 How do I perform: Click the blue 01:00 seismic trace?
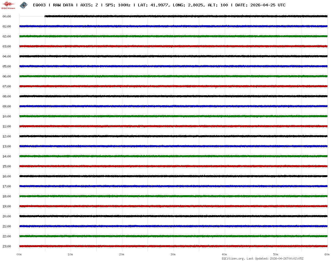coord(167,26)
